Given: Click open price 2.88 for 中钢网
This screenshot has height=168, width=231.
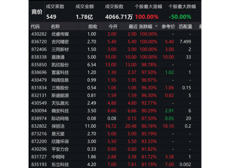Looking at the screenshot, I should click(112, 157).
